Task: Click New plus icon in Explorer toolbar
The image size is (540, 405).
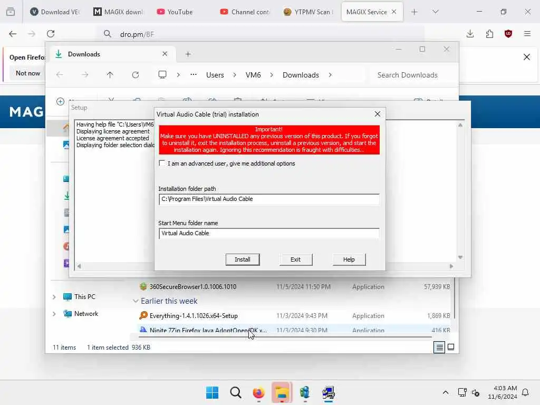Action: click(x=60, y=101)
